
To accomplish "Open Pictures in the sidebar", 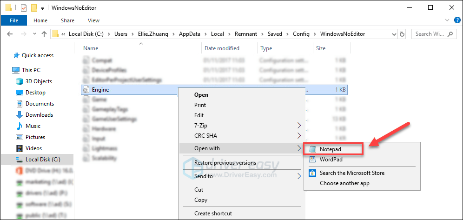I will (35, 137).
